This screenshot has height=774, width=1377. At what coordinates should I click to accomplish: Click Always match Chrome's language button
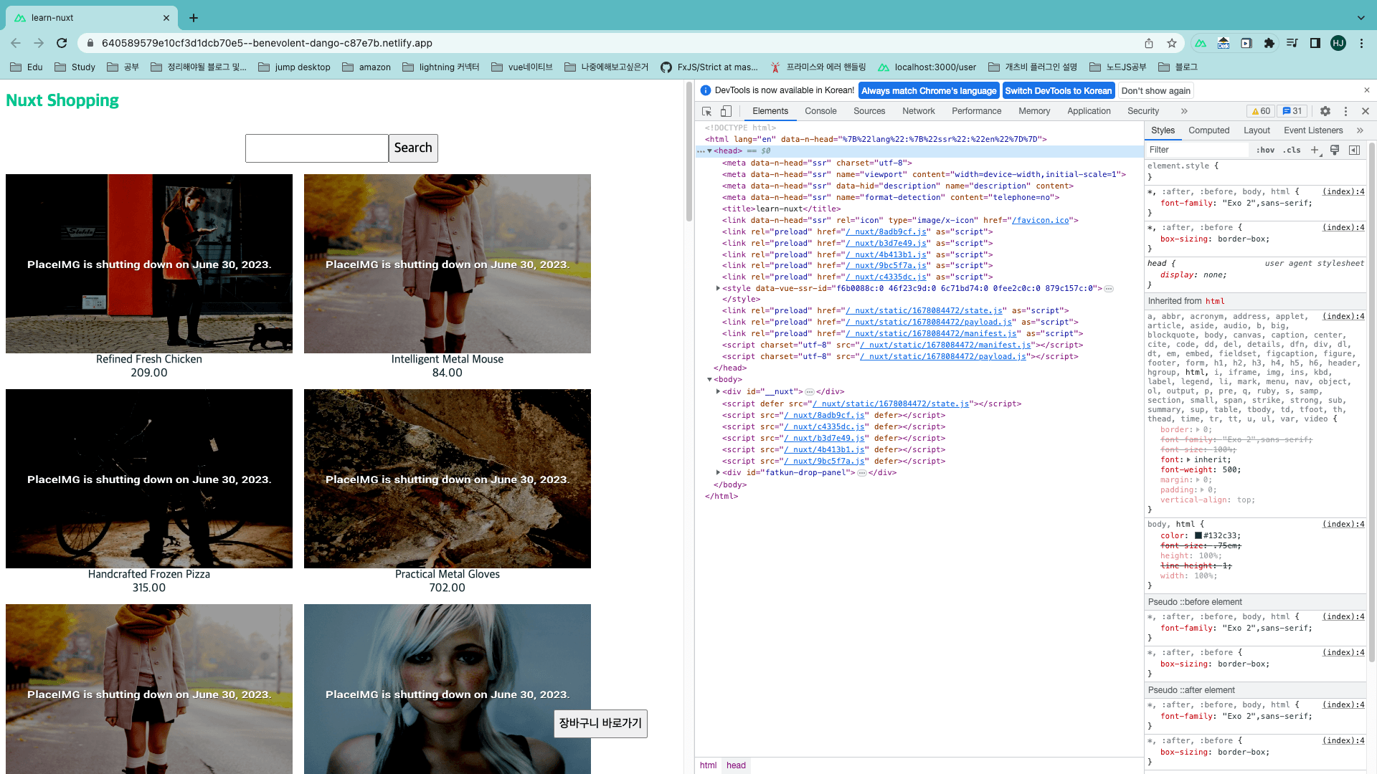point(929,90)
